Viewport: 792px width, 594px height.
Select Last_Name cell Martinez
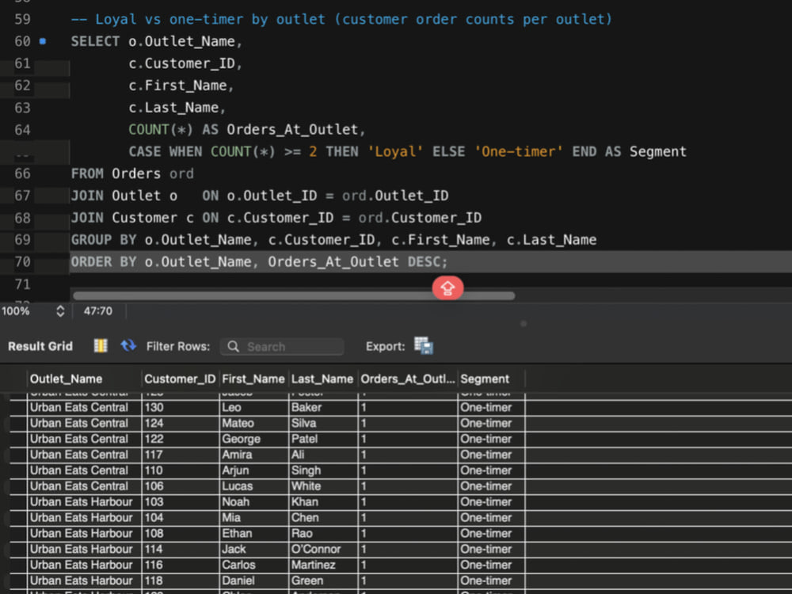pyautogui.click(x=323, y=565)
